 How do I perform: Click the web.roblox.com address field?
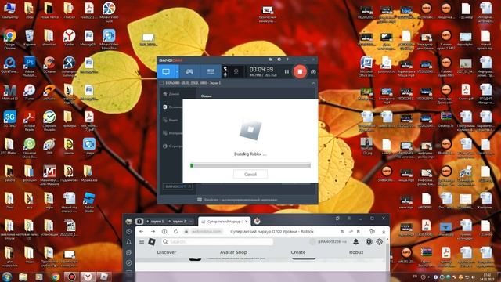[207, 231]
